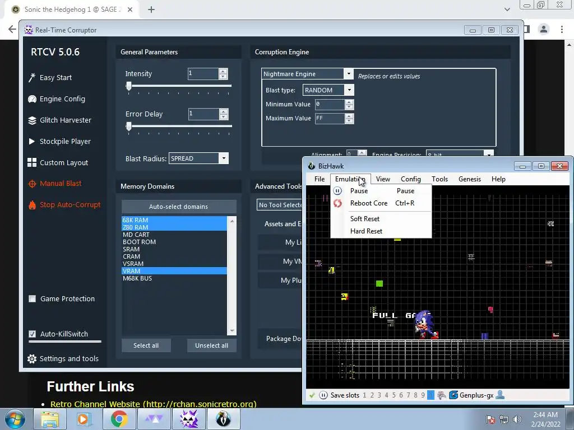Click Select all domains button
The width and height of the screenshot is (574, 430).
(x=146, y=345)
